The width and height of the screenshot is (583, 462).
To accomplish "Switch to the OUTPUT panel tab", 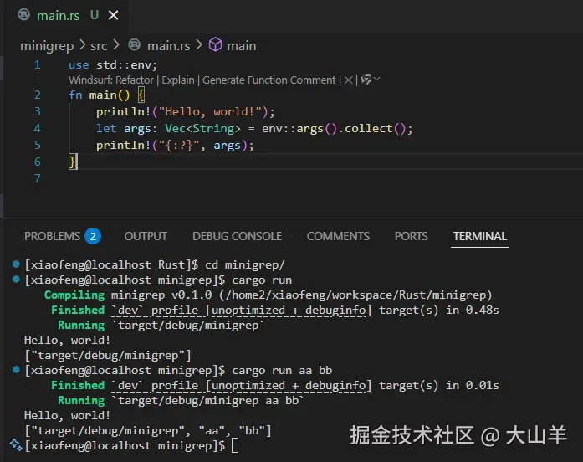I will tap(146, 236).
